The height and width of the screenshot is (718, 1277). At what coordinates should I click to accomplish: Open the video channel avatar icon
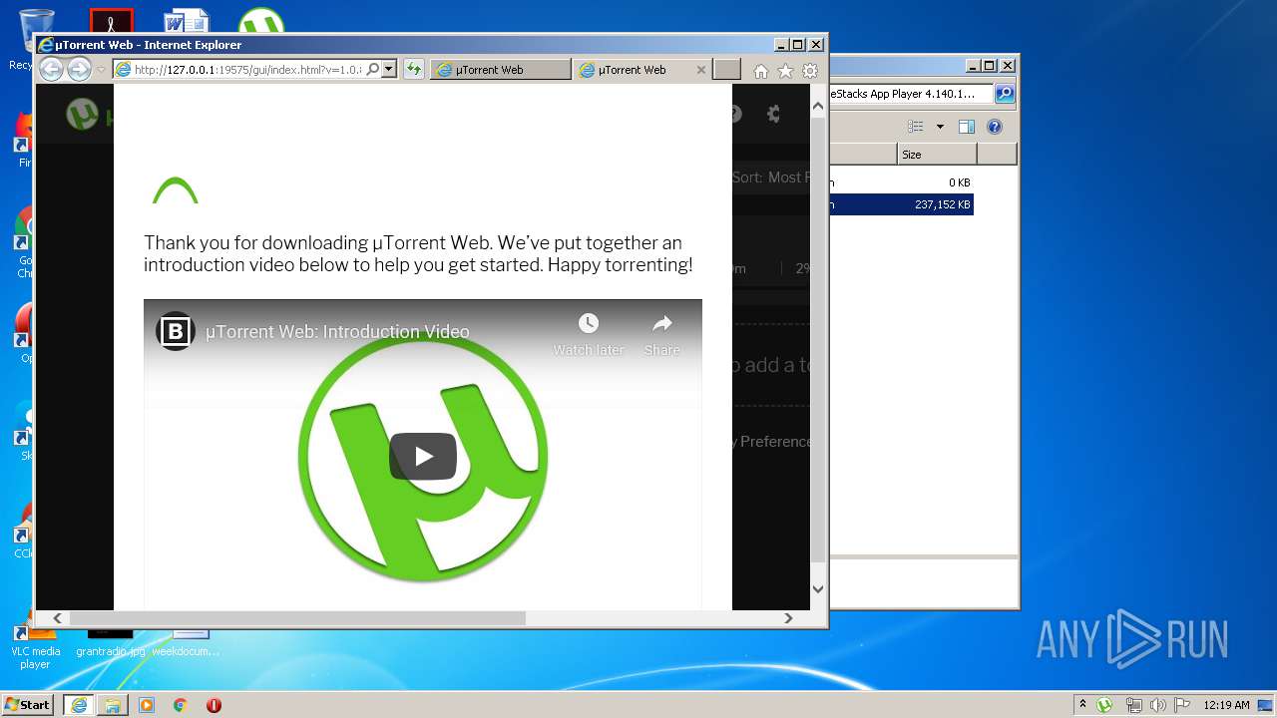click(176, 331)
